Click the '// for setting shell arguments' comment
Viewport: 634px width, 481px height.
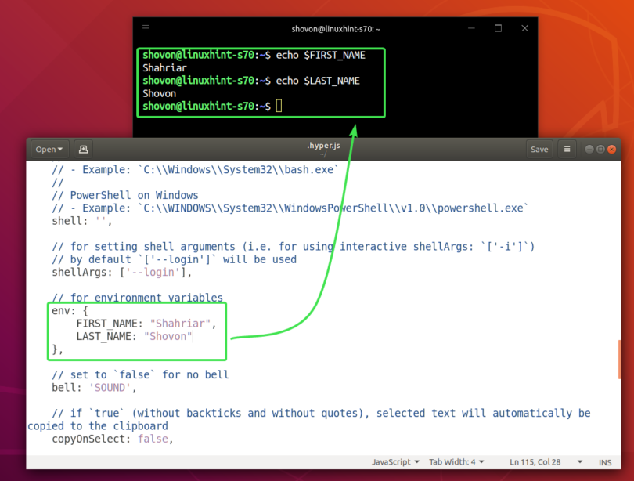click(x=294, y=247)
